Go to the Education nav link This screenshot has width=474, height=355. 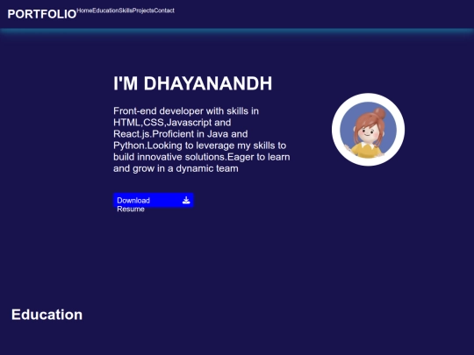[x=105, y=11]
